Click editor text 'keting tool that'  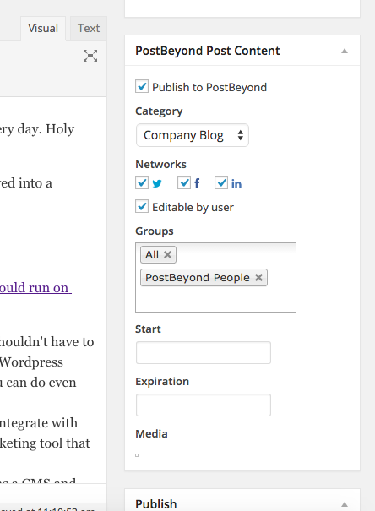(x=45, y=443)
